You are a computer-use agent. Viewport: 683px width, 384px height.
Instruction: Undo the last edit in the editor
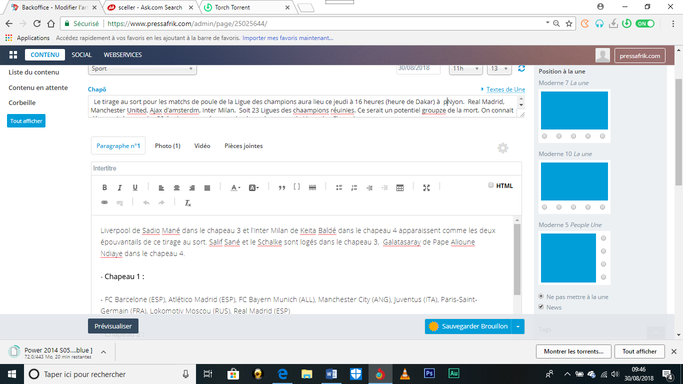click(x=146, y=202)
